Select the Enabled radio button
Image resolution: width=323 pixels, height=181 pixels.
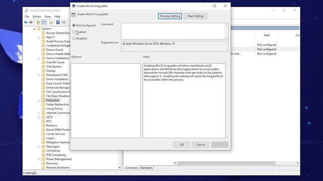(x=74, y=32)
